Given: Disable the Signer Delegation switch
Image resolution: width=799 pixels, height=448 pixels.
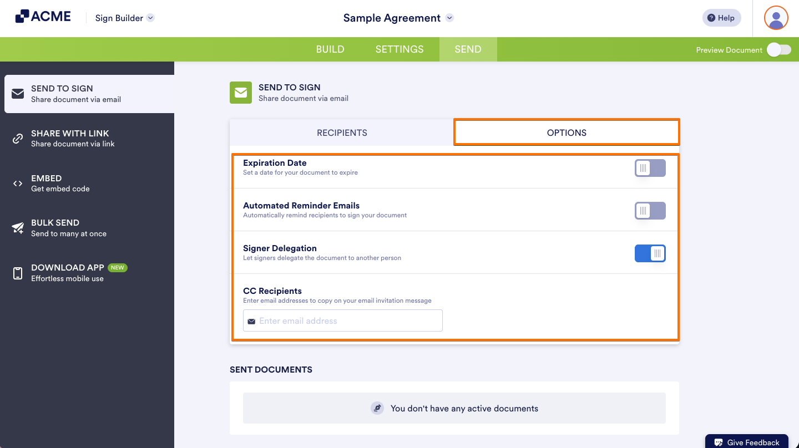Looking at the screenshot, I should pyautogui.click(x=650, y=253).
